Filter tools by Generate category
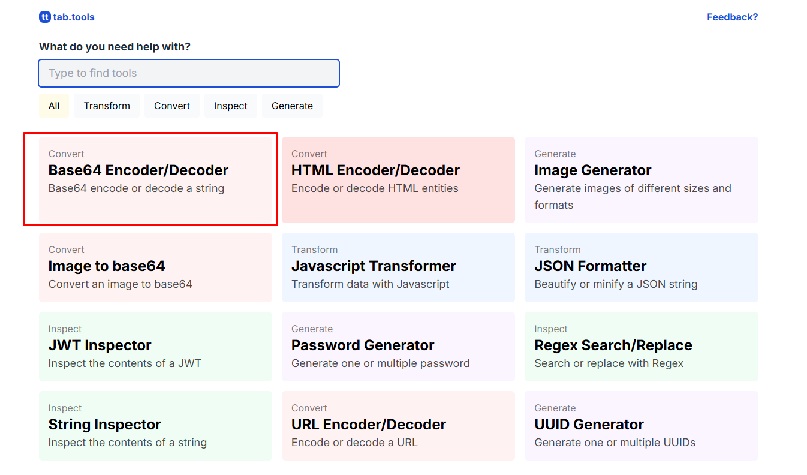This screenshot has height=475, width=807. point(292,106)
